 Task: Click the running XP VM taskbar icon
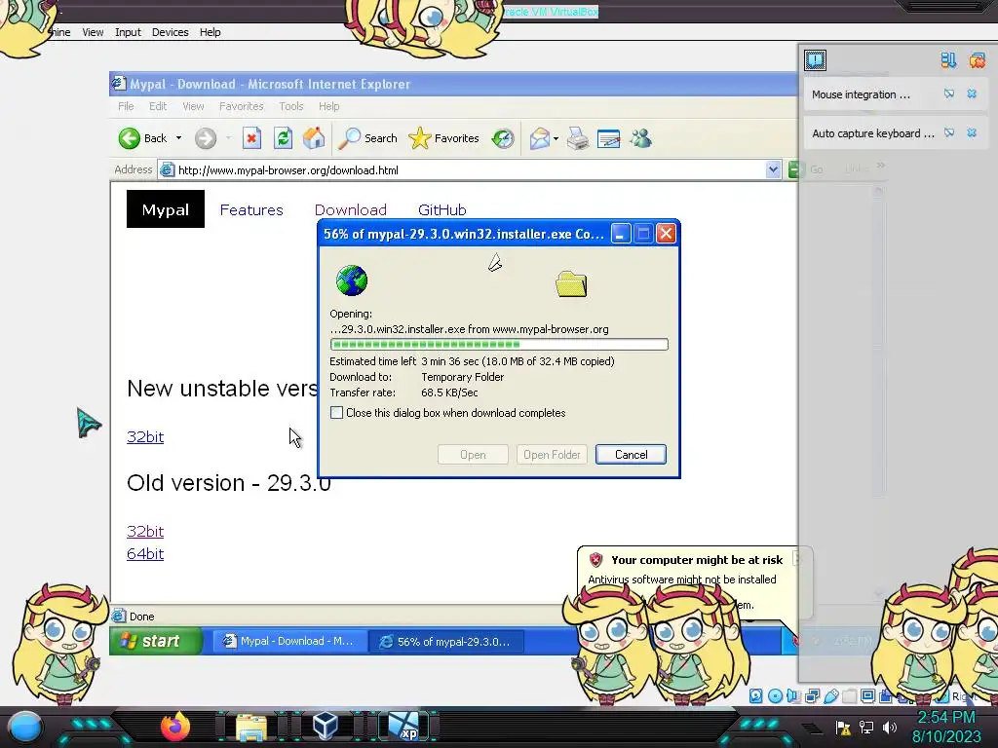(404, 727)
